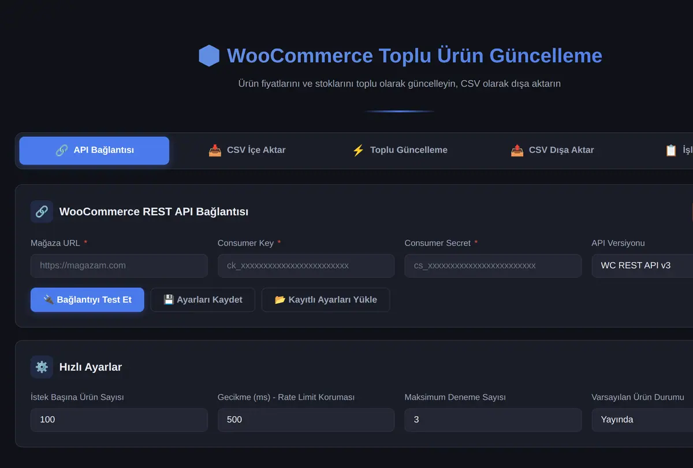The width and height of the screenshot is (693, 468).
Task: Click the API Versiyonu label
Action: (618, 243)
